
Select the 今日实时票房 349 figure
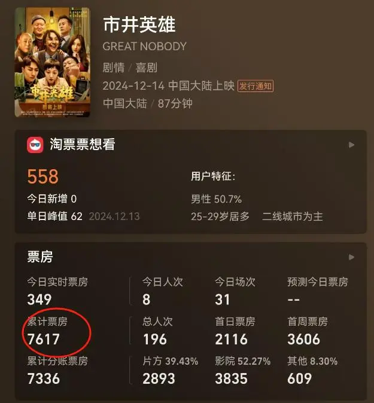39,300
